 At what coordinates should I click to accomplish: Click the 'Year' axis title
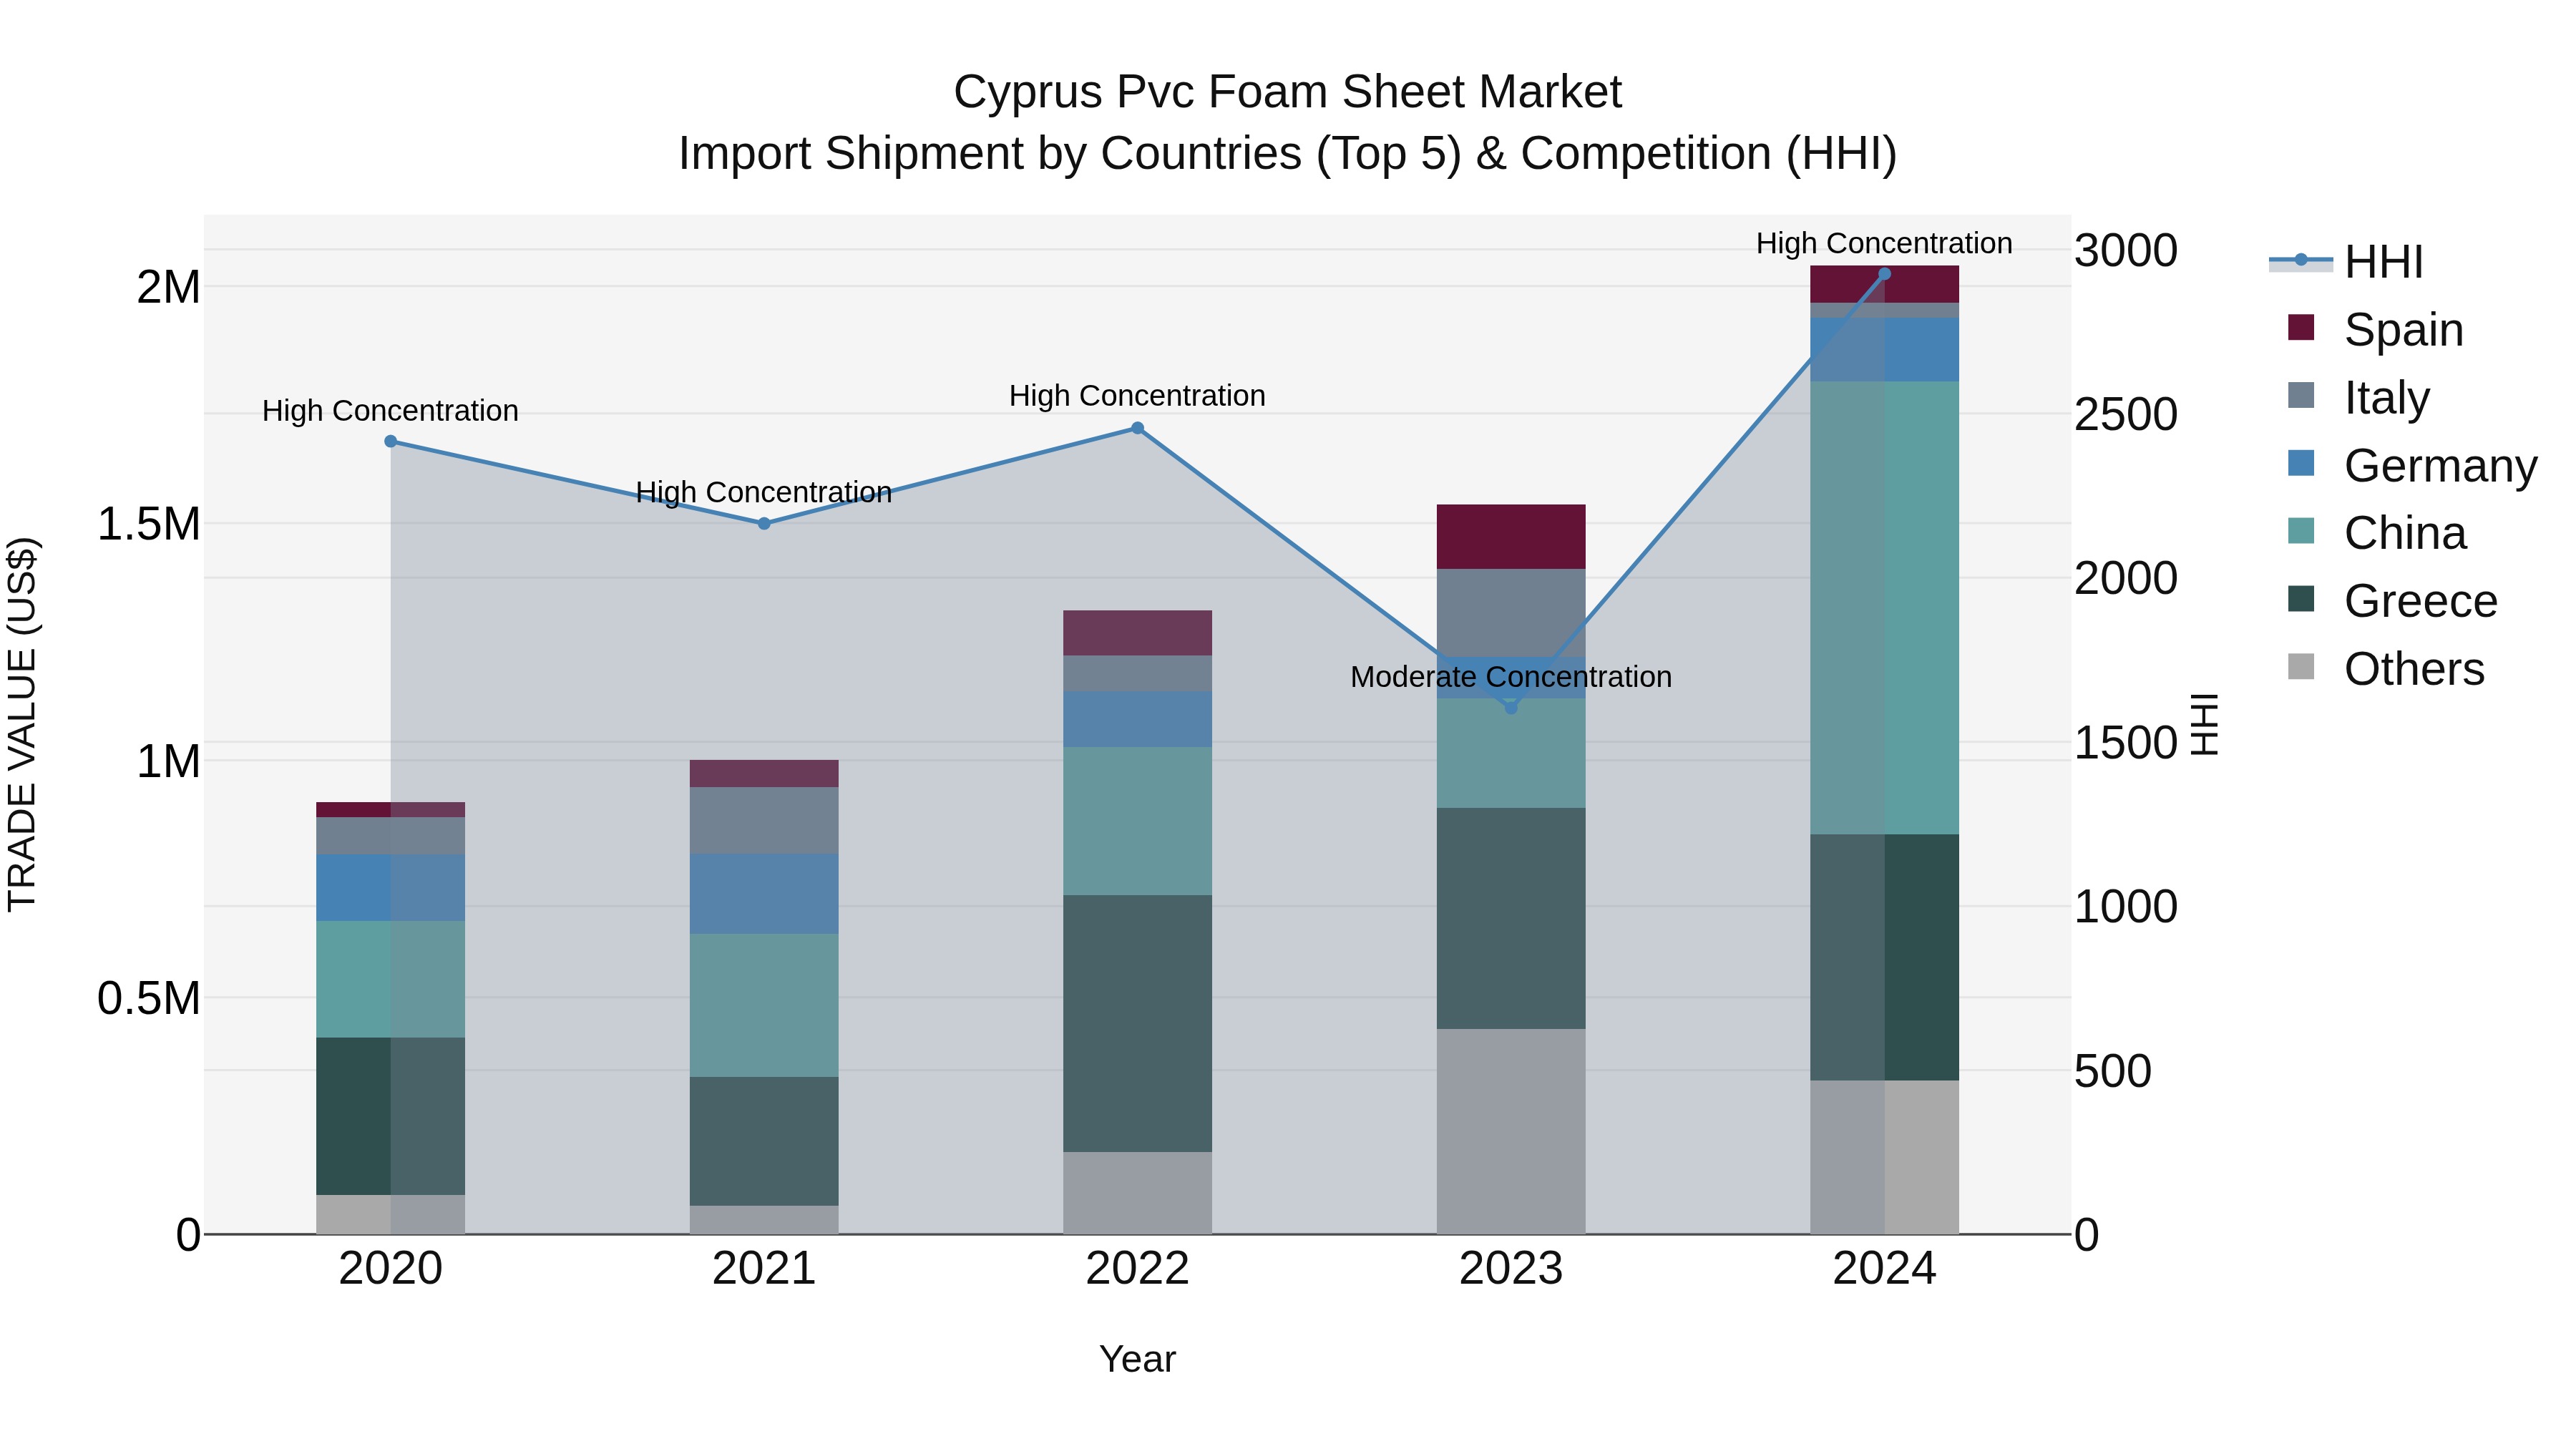[x=1137, y=1359]
